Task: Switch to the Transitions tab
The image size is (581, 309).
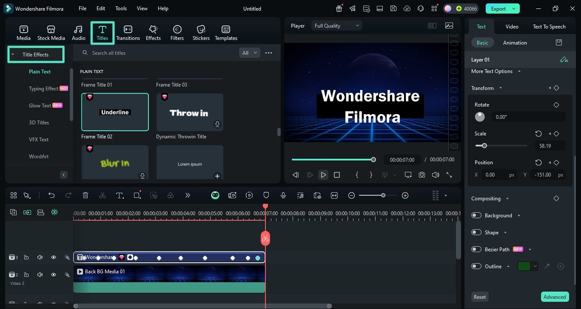Action: tap(128, 33)
